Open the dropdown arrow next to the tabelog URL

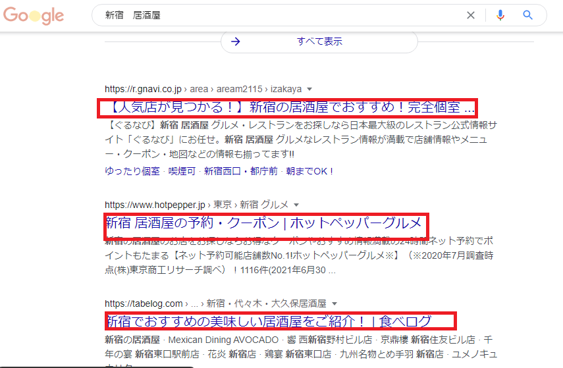pos(335,303)
